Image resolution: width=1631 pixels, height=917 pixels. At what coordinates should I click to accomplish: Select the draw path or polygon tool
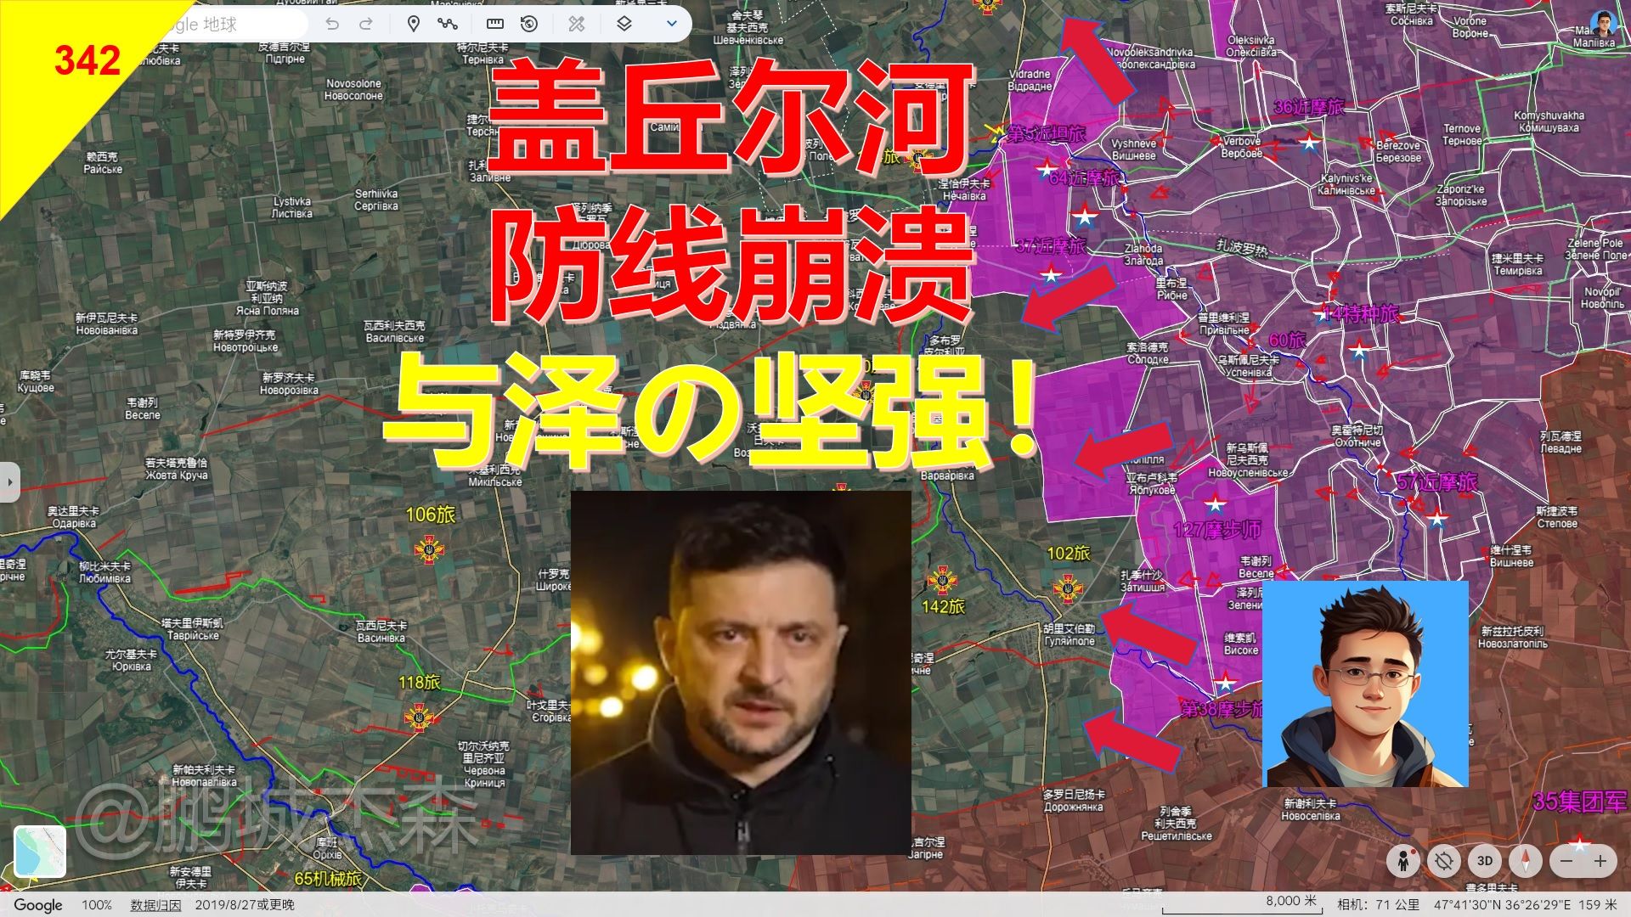point(448,24)
